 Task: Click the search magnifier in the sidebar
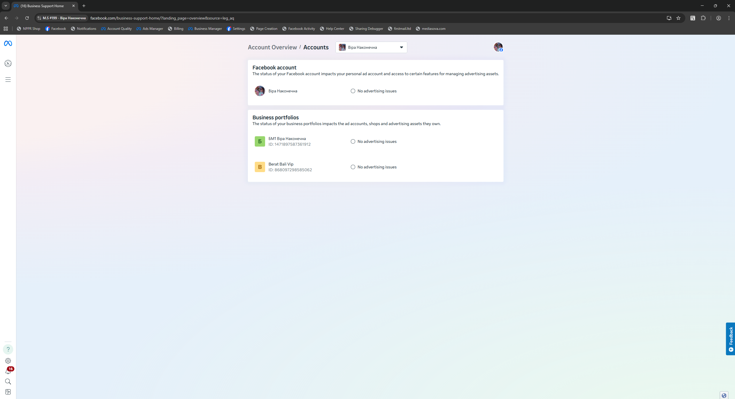point(8,382)
